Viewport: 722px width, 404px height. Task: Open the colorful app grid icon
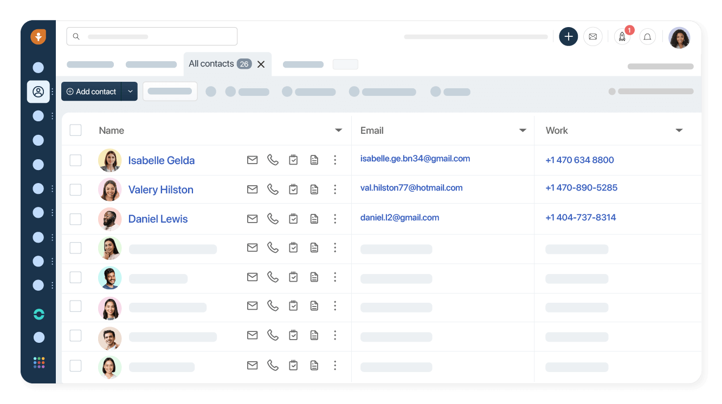[x=39, y=362]
